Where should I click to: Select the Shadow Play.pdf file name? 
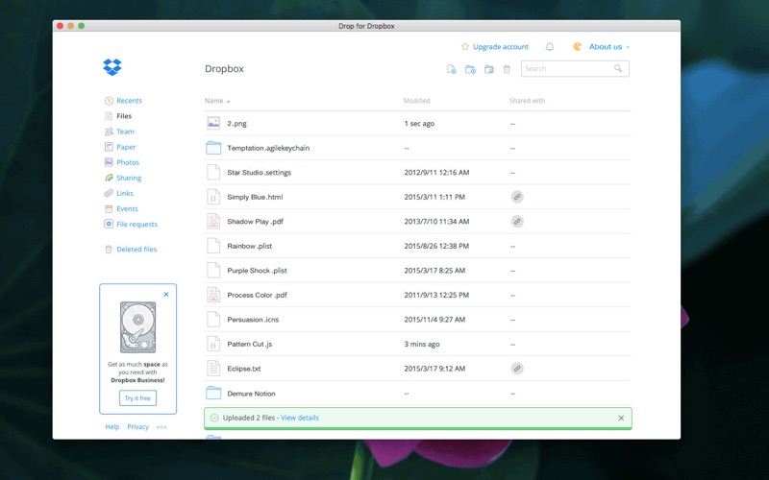[255, 222]
